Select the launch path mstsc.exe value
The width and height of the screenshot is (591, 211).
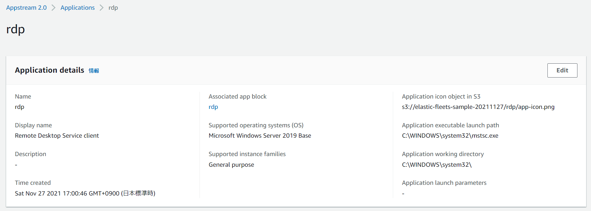pyautogui.click(x=450, y=136)
